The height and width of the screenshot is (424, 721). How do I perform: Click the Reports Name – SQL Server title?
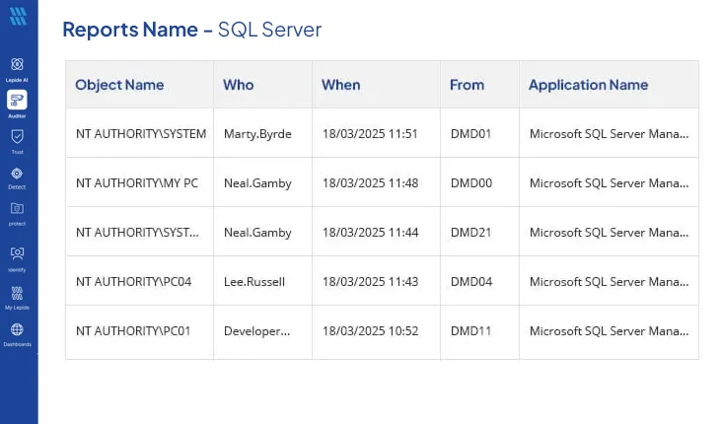[x=192, y=30]
